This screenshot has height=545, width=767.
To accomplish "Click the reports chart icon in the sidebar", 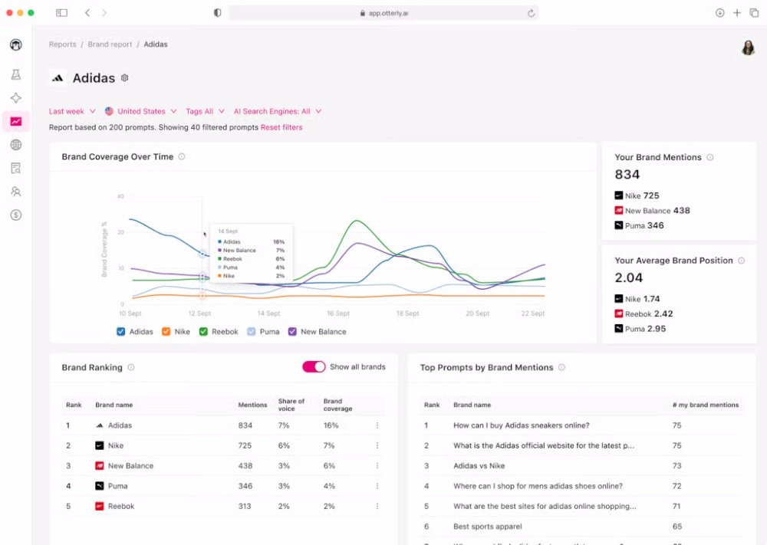I will point(15,121).
